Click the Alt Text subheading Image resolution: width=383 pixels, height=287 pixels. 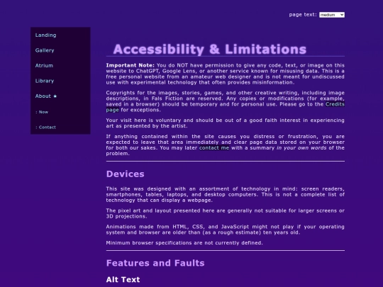pos(123,279)
